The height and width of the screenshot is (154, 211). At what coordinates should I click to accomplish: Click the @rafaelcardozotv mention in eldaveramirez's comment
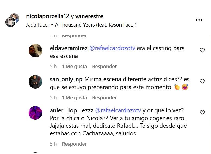click(112, 48)
